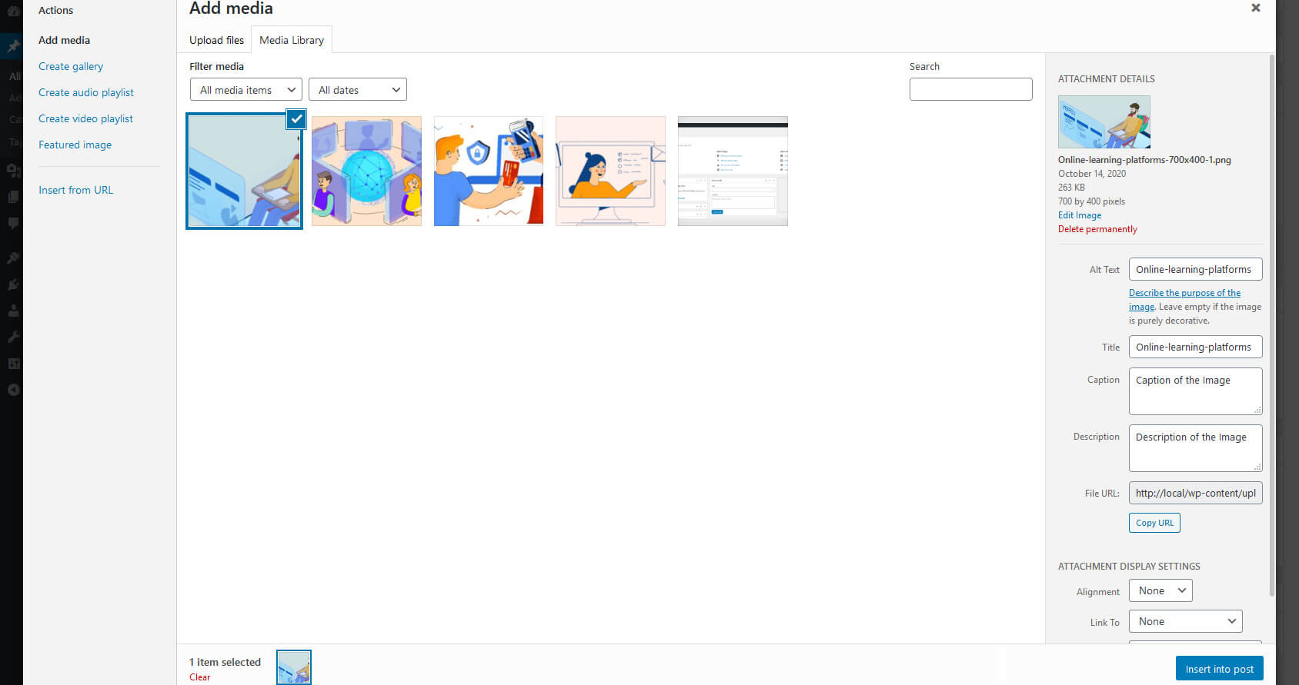Click the Copy URL button
This screenshot has height=685, width=1299.
click(1154, 523)
